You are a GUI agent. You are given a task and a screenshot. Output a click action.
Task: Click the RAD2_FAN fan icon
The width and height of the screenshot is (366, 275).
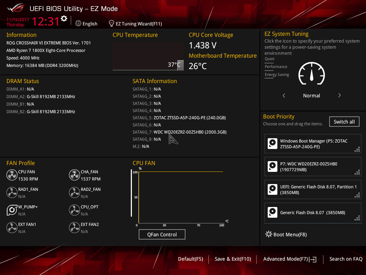[74, 192]
